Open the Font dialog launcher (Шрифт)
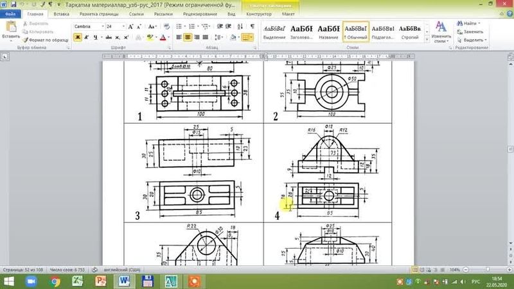This screenshot has height=289, width=514. coord(170,47)
